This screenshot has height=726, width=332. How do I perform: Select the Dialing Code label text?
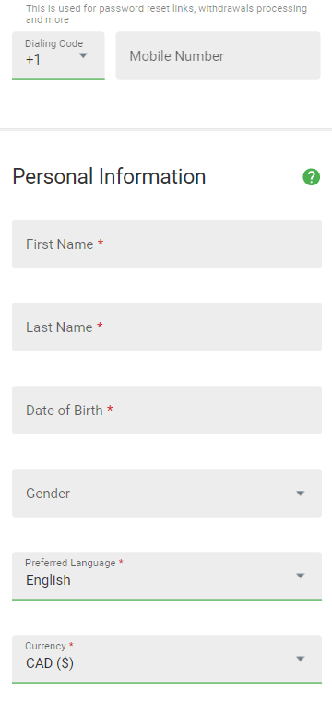click(54, 43)
